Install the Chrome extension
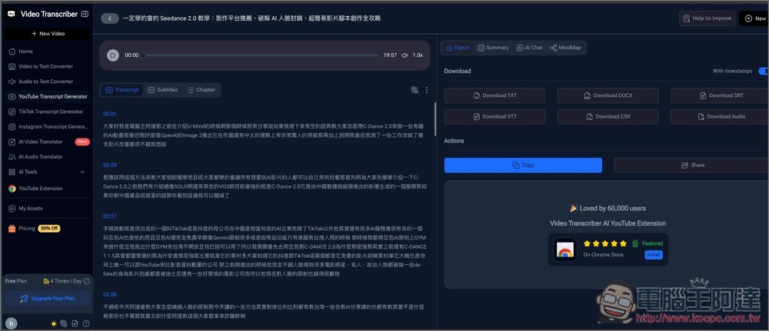 pos(653,255)
